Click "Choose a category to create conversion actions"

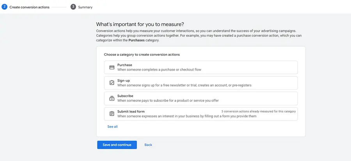point(142,54)
